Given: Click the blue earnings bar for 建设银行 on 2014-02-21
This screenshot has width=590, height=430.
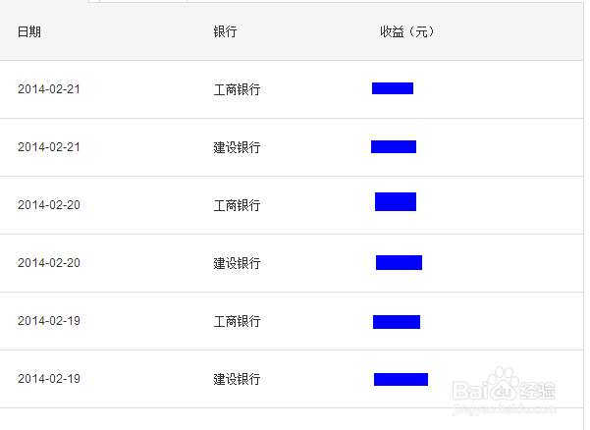Looking at the screenshot, I should [394, 147].
